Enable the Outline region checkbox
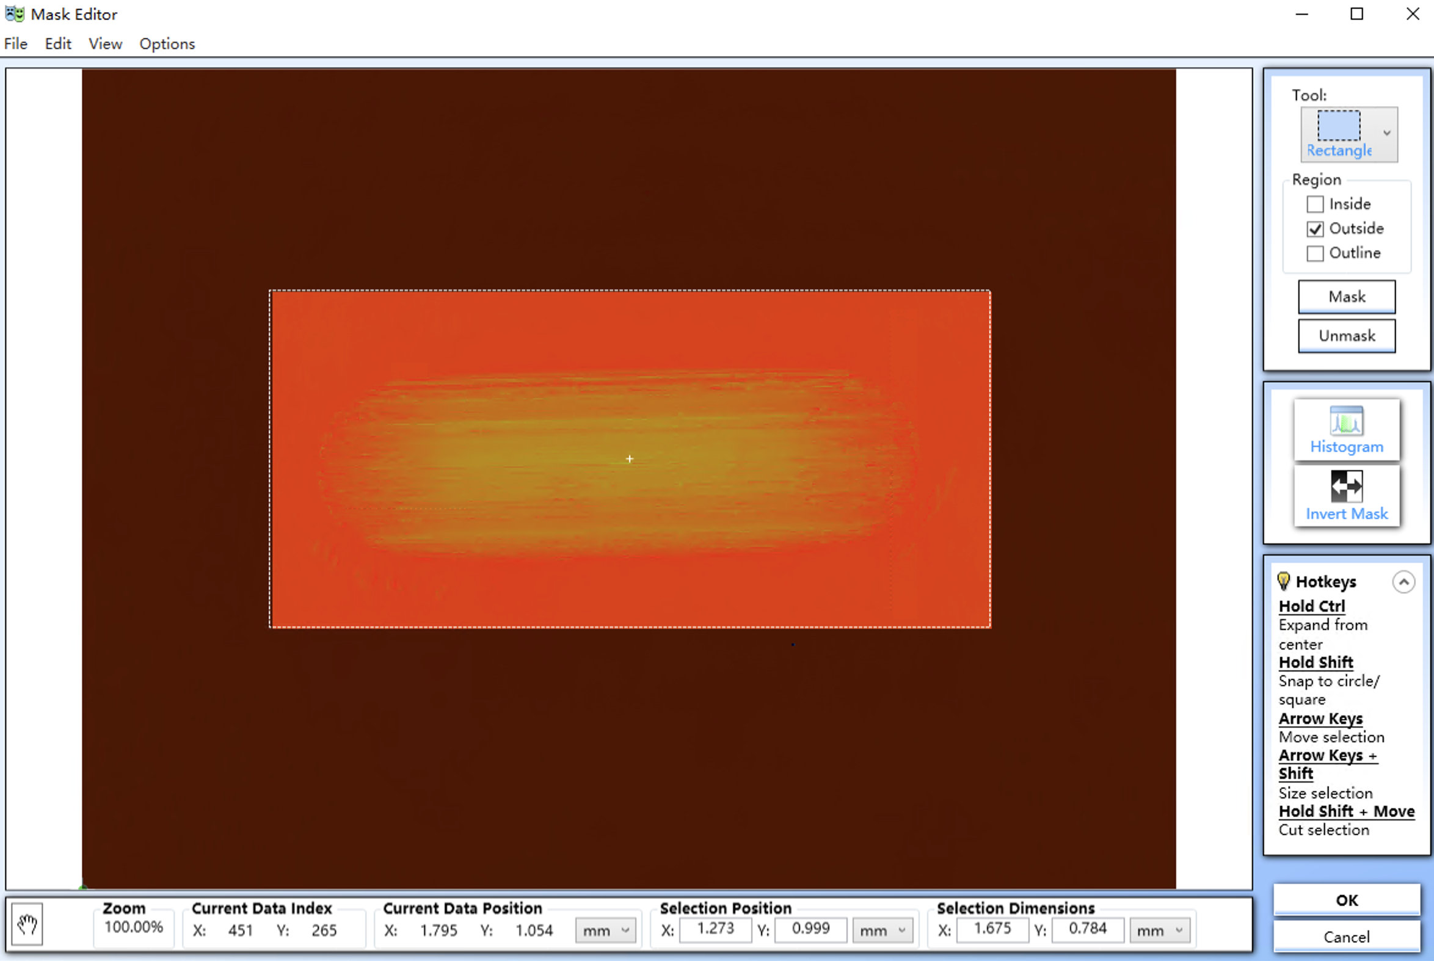The image size is (1434, 961). click(1315, 253)
